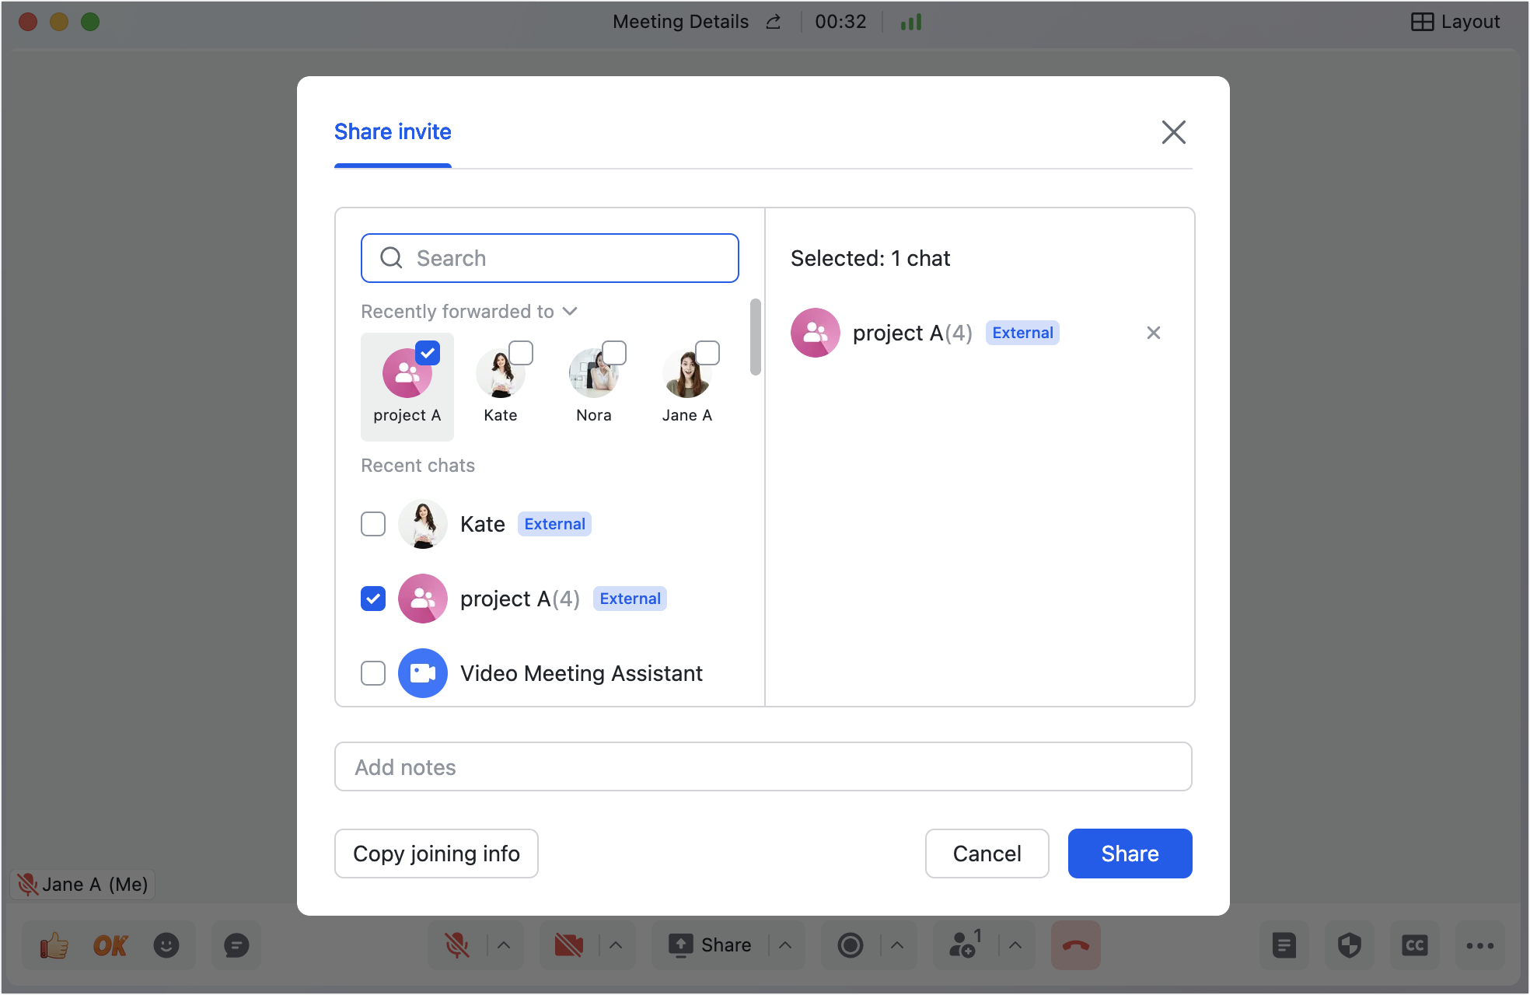Screen dimensions: 1530x995
Task: Select the Share invite tab
Action: (x=393, y=132)
